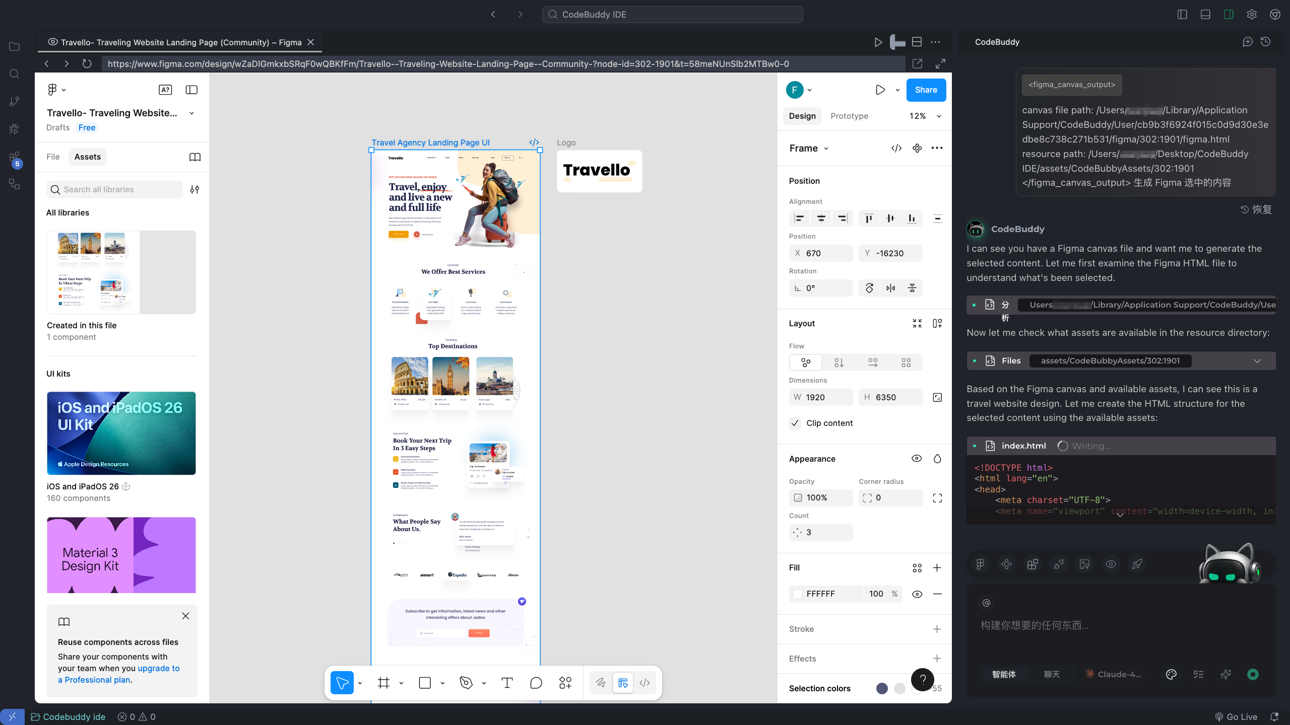
Task: Select freeform flow layout option
Action: 806,362
